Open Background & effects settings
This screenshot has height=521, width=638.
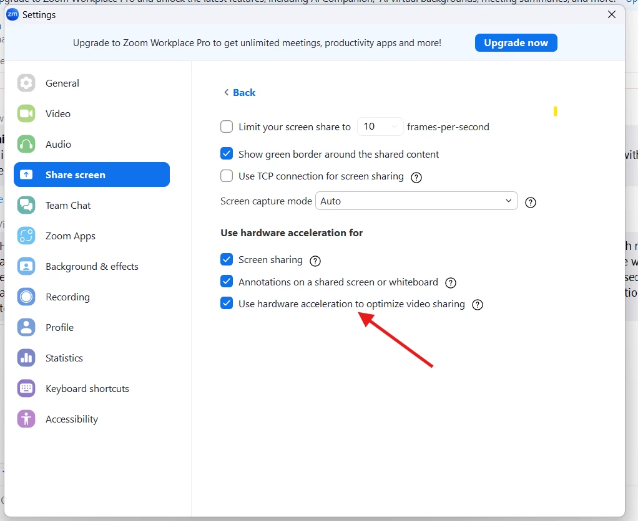coord(92,266)
